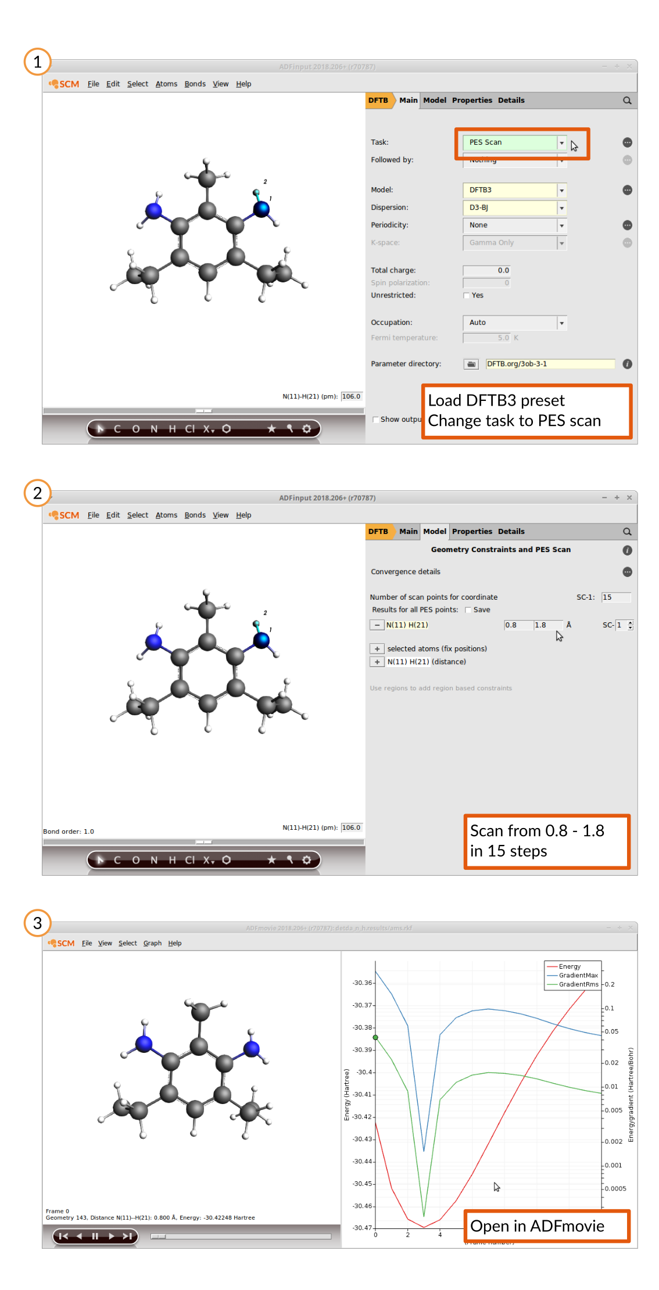The image size is (659, 1290).
Task: Select the ring tool in the Geometry Constraints window toolbar
Action: pyautogui.click(x=227, y=860)
